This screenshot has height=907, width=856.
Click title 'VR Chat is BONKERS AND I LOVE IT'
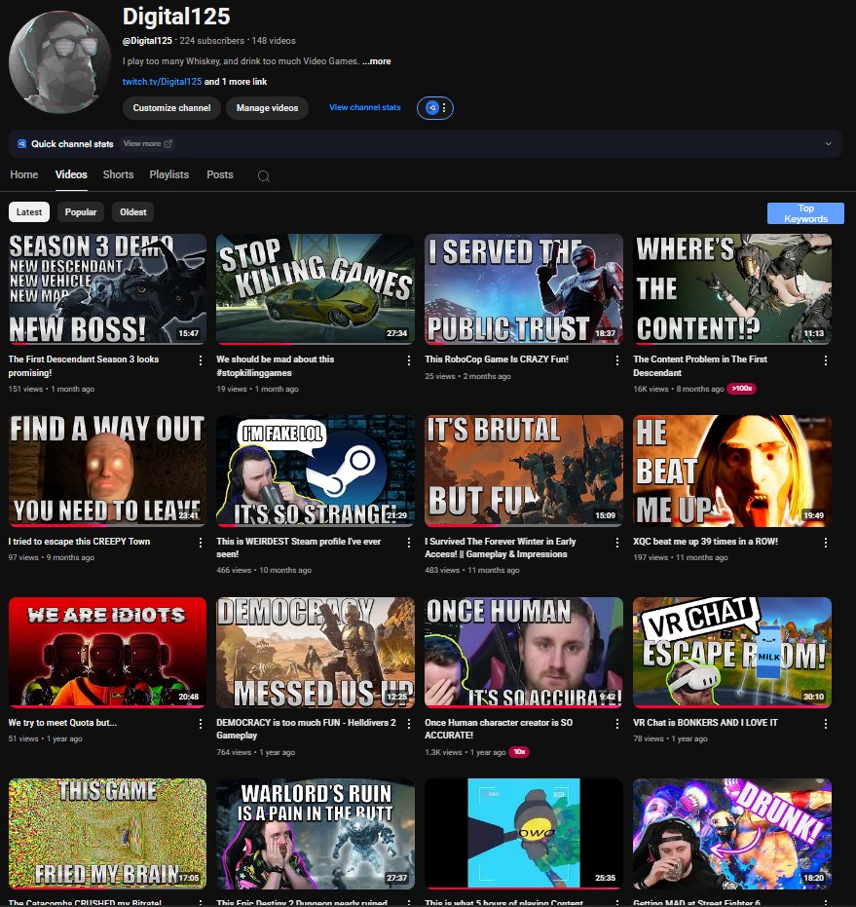706,723
